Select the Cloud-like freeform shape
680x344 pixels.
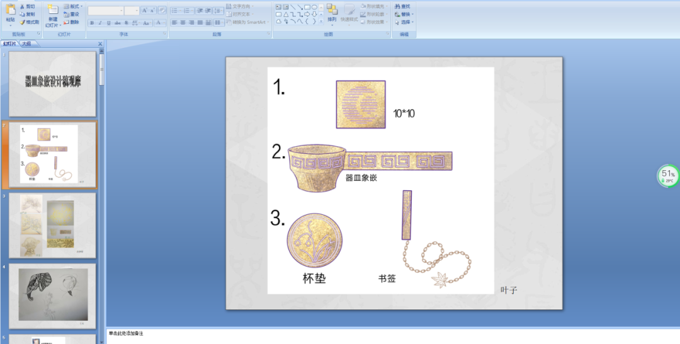coord(278,21)
